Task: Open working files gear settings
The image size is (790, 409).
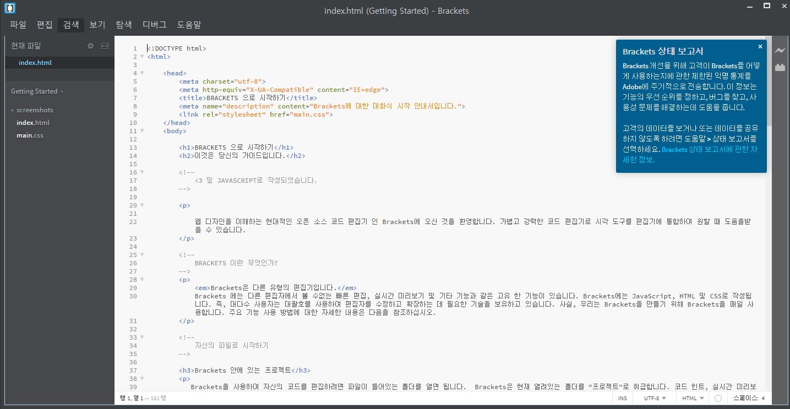Action: 91,46
